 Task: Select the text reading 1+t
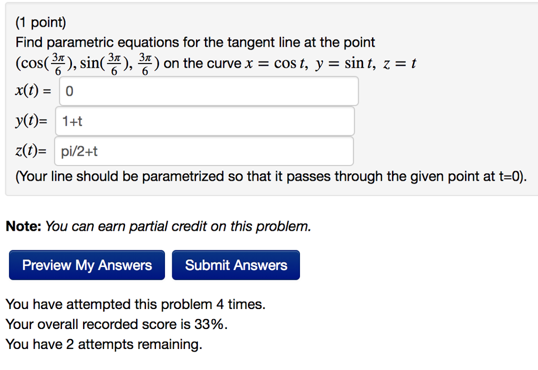(x=73, y=120)
